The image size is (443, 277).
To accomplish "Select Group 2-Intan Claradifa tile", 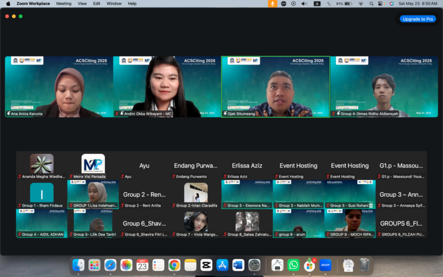I will click(196, 194).
